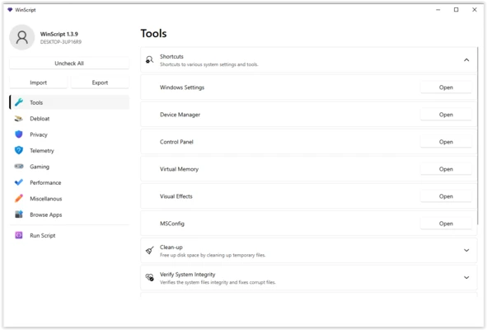The height and width of the screenshot is (330, 487).
Task: Open Browse Apps in sidebar
Action: tap(69, 214)
